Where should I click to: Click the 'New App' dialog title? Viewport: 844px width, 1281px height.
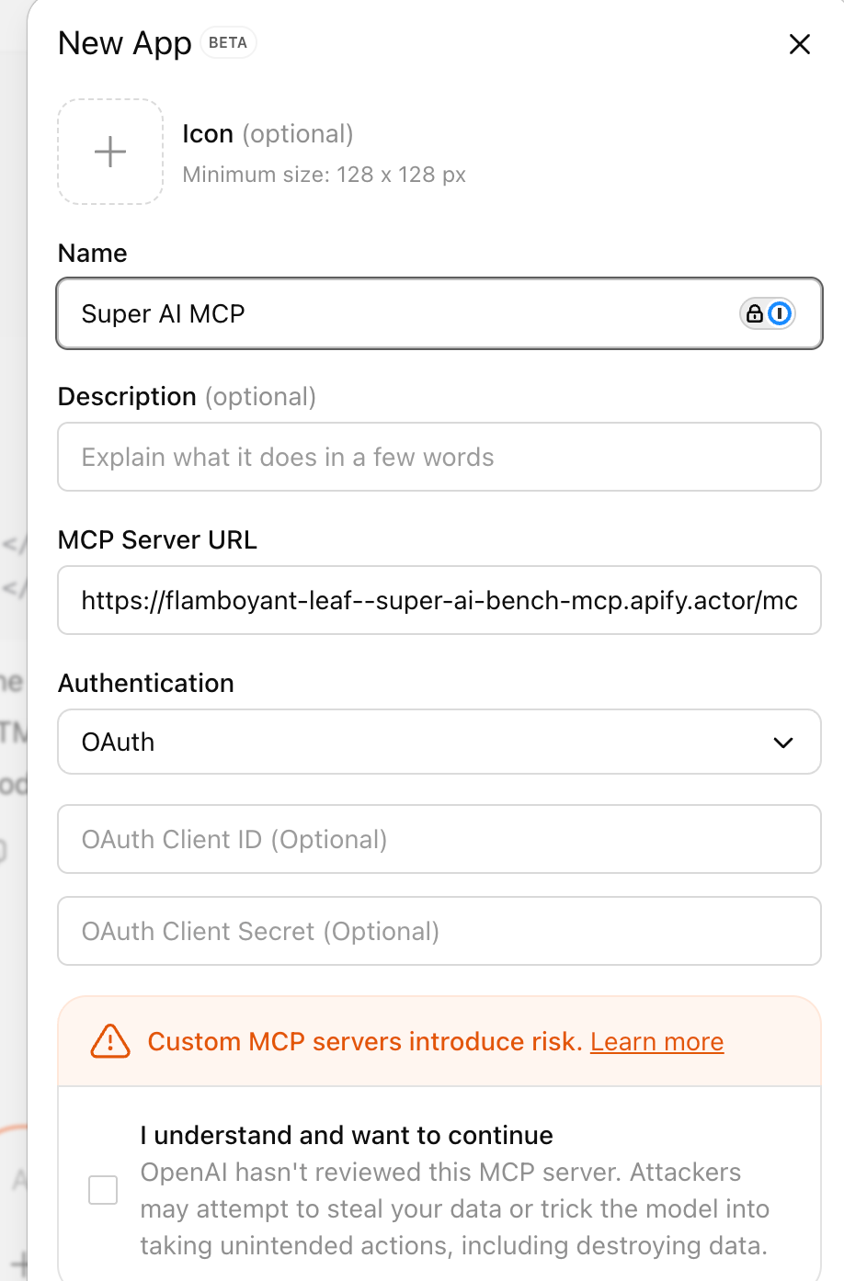(124, 43)
